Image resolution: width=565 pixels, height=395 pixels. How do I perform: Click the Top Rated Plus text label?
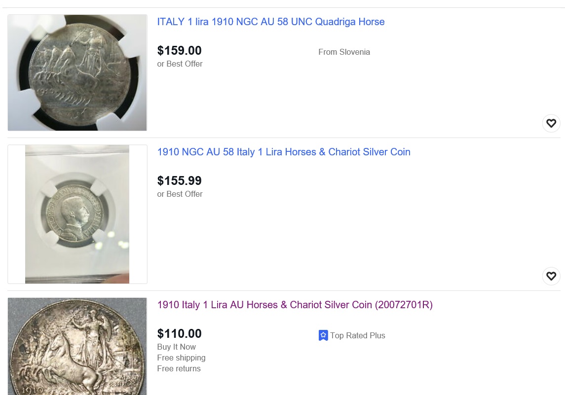pos(357,336)
